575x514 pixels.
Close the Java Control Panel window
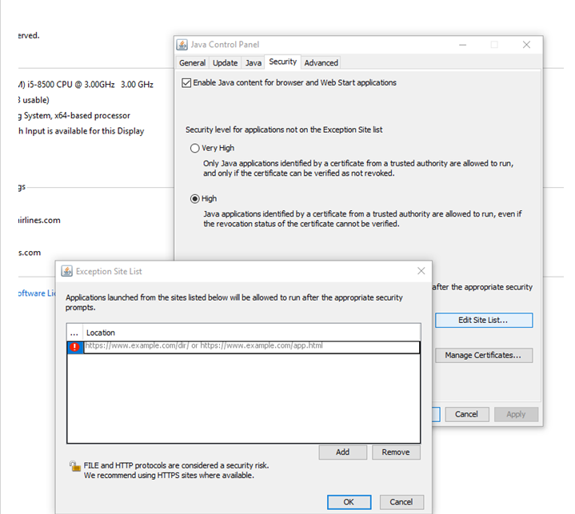click(x=526, y=45)
